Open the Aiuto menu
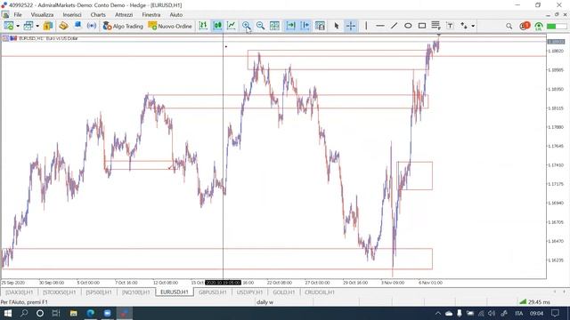 (176, 15)
